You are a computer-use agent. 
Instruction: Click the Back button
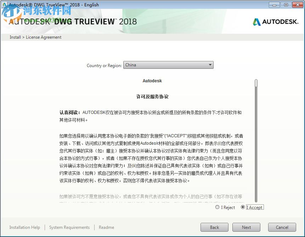[x=214, y=227]
